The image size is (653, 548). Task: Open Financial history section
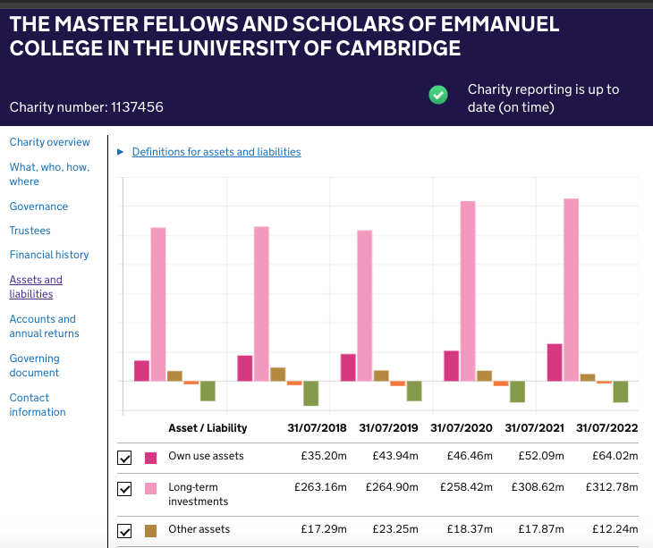pos(49,255)
